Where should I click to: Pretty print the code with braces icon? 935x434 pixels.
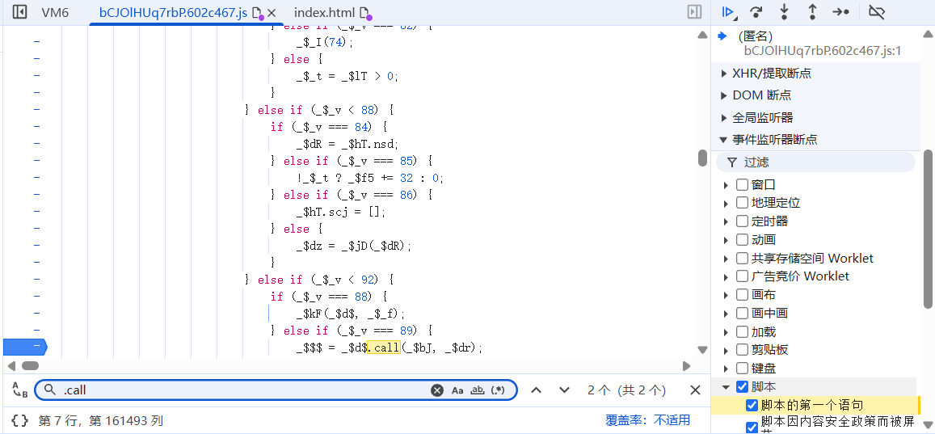tap(20, 420)
